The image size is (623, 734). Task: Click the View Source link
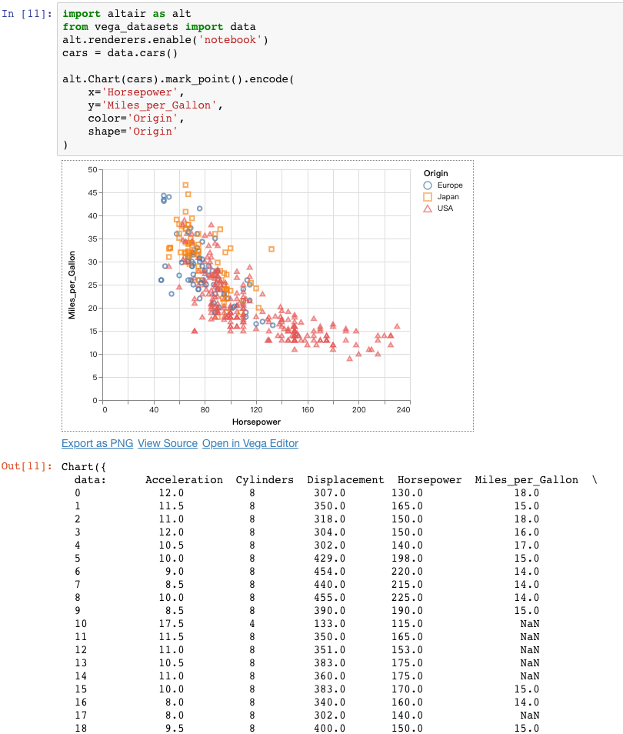click(167, 443)
